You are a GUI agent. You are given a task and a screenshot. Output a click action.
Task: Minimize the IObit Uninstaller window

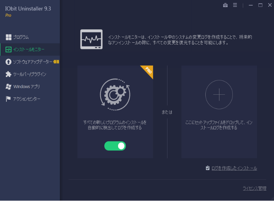[x=251, y=5]
